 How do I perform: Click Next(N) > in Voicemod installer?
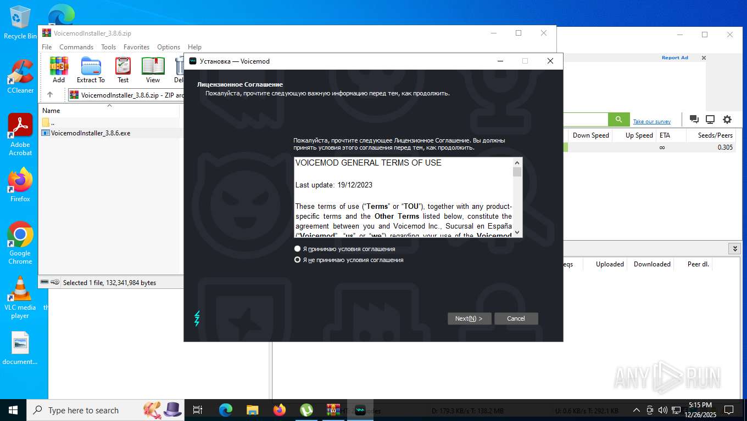coord(469,318)
